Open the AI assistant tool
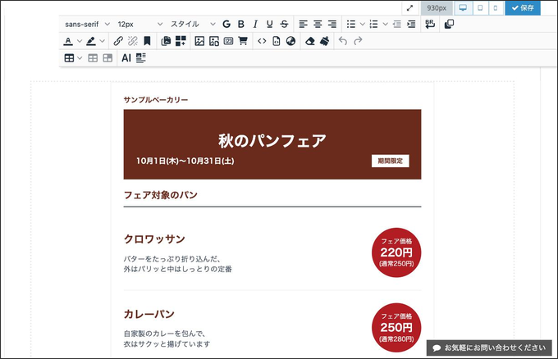This screenshot has height=359, width=558. click(126, 58)
